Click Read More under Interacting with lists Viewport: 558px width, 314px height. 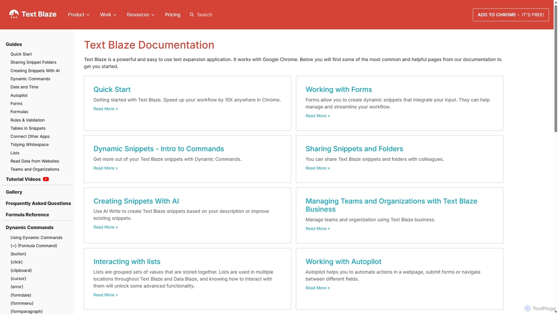pyautogui.click(x=105, y=295)
